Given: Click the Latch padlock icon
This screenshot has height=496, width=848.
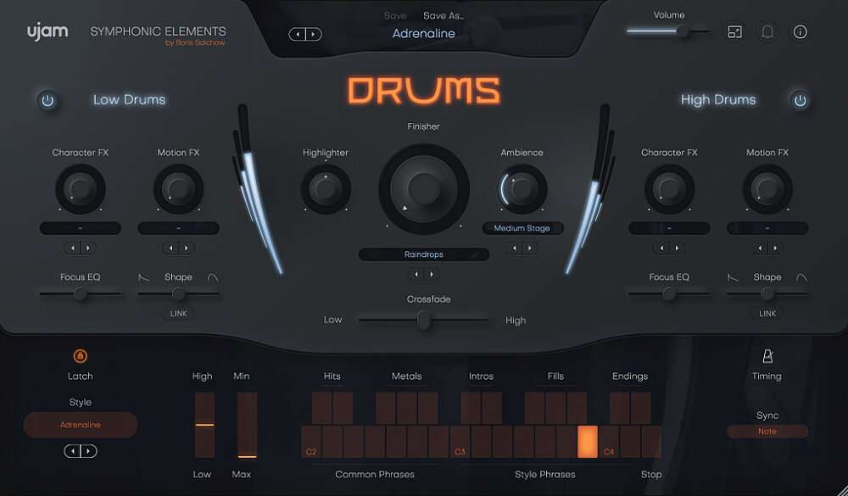Looking at the screenshot, I should pos(80,355).
